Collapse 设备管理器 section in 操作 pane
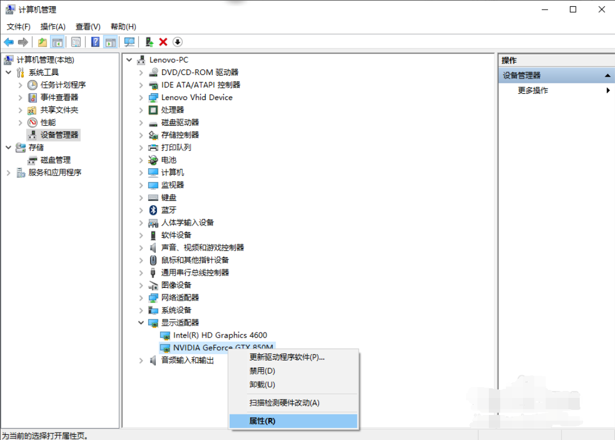The width and height of the screenshot is (615, 440). [x=608, y=75]
